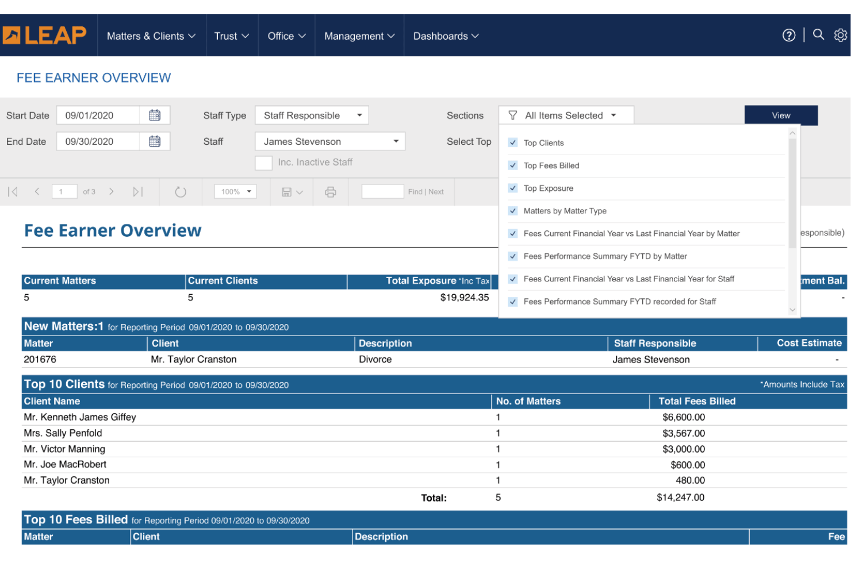
Task: Open the settings gear icon
Action: tap(841, 35)
